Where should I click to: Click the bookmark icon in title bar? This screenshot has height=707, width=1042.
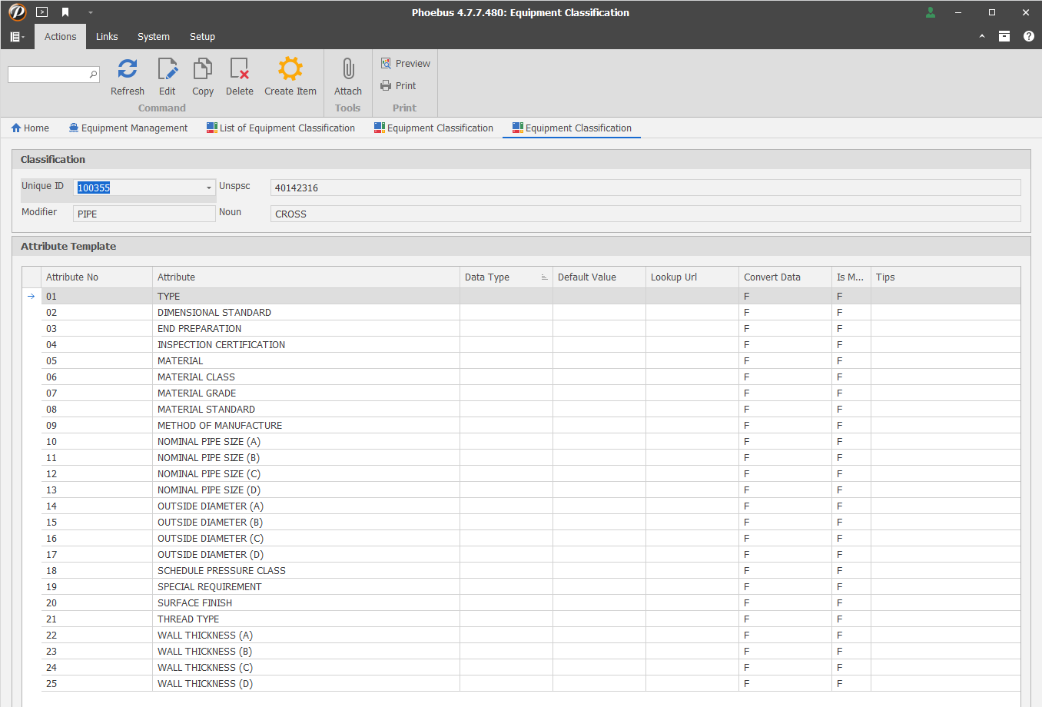[65, 12]
